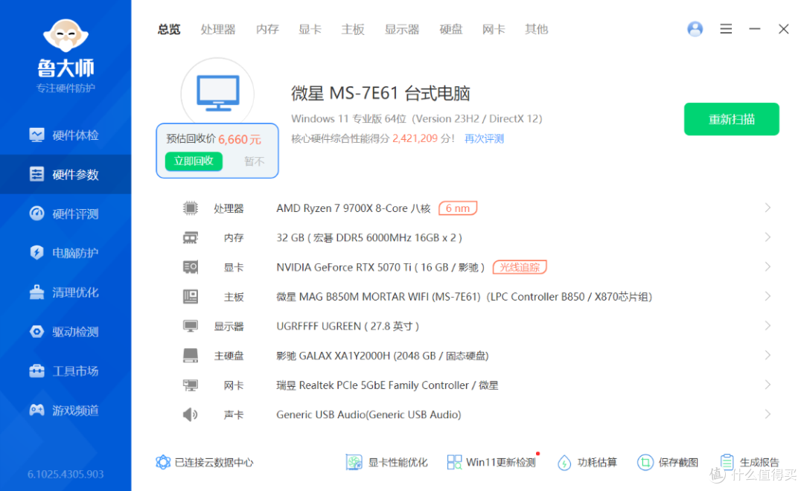Click 已连接云数据中心 status
This screenshot has width=804, height=491.
click(x=205, y=462)
